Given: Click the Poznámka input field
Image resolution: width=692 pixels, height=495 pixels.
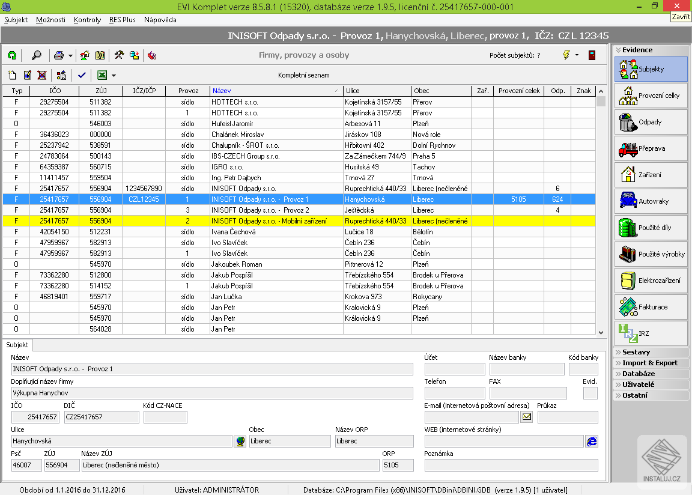Looking at the screenshot, I should tap(511, 465).
